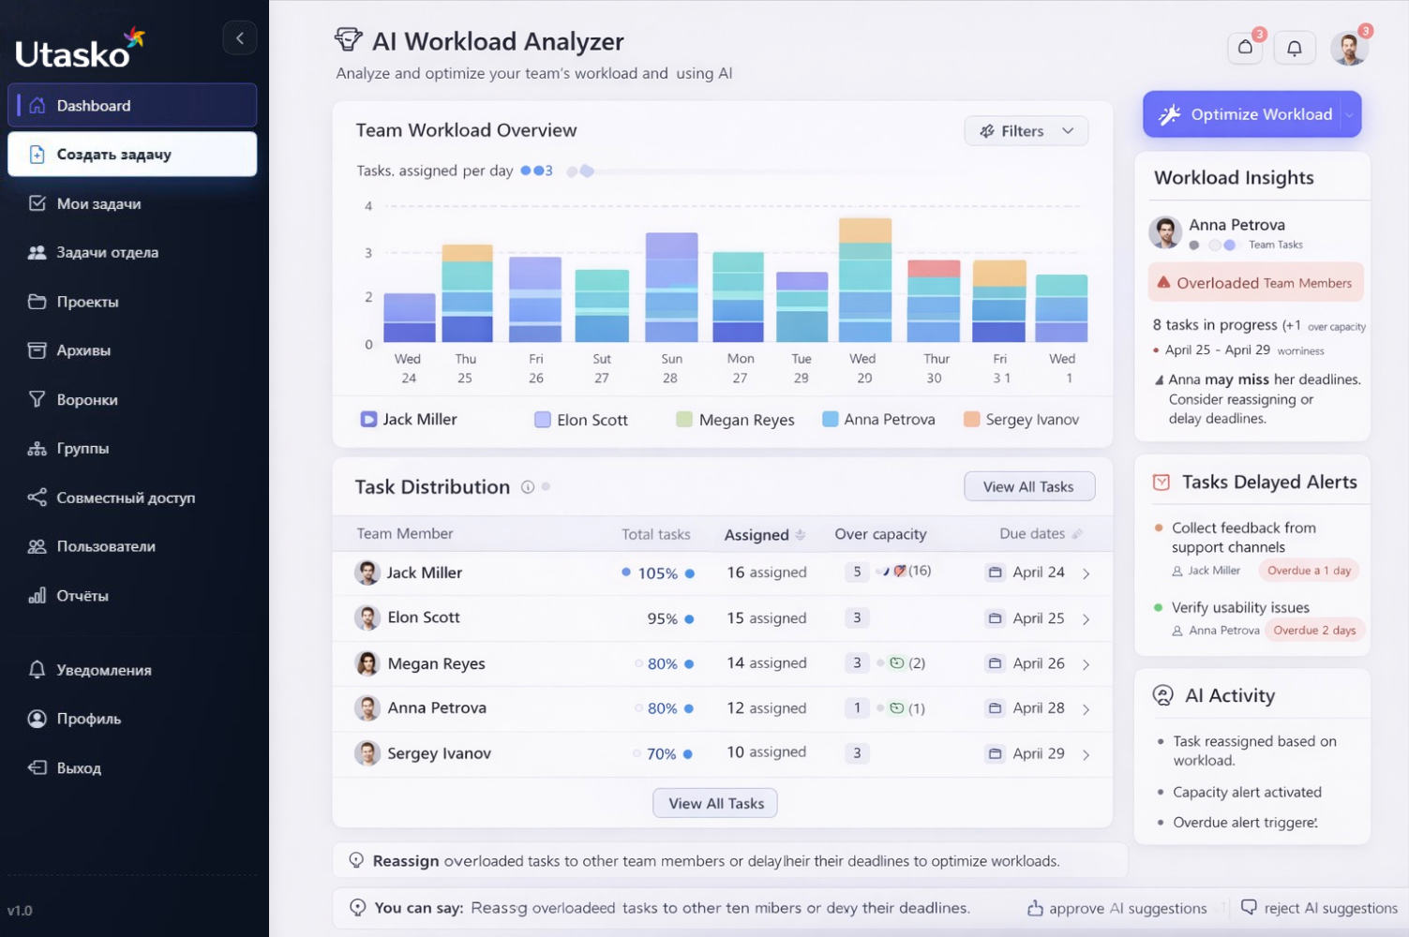Click the notifications bell at top right
This screenshot has height=937, width=1409.
1295,47
